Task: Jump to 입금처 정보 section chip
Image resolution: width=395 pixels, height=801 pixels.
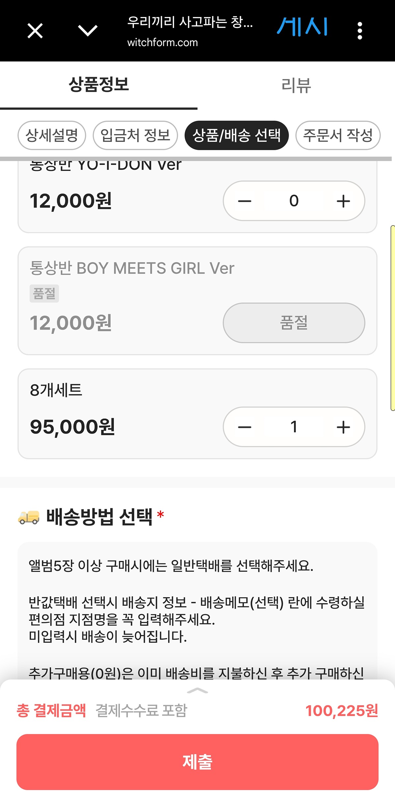Action: [x=135, y=135]
